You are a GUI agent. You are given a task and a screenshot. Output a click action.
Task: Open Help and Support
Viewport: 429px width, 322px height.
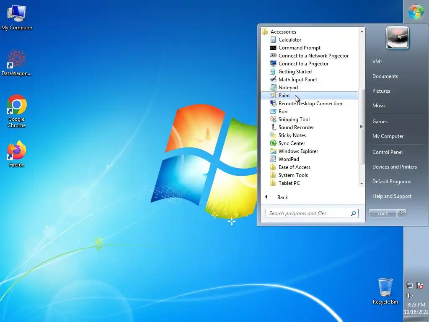[392, 196]
